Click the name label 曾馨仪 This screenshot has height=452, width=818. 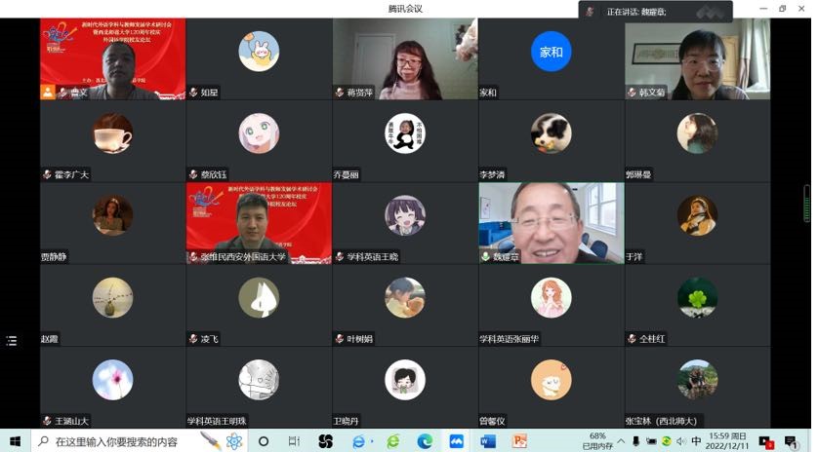coord(493,421)
